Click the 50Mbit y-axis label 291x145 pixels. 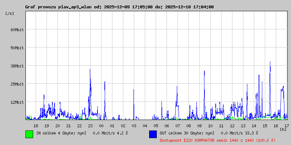click(17, 48)
